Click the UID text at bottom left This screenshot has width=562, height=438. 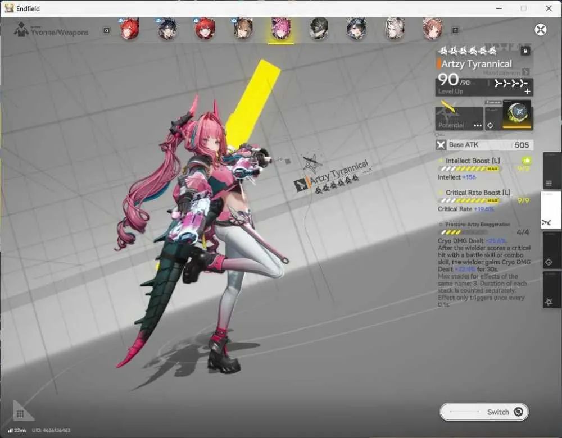click(x=51, y=430)
